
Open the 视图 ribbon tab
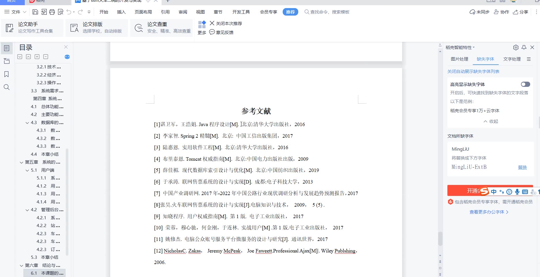pyautogui.click(x=200, y=12)
